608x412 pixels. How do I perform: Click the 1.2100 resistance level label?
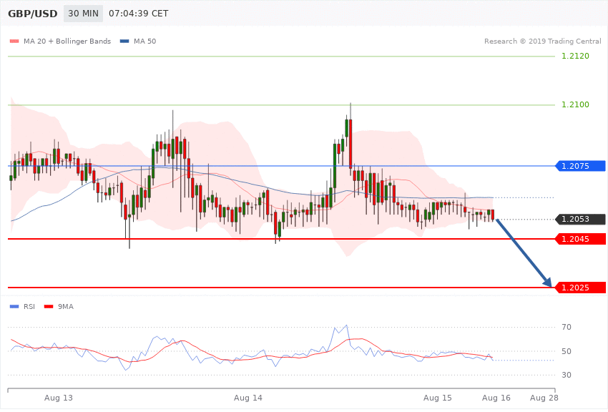575,104
